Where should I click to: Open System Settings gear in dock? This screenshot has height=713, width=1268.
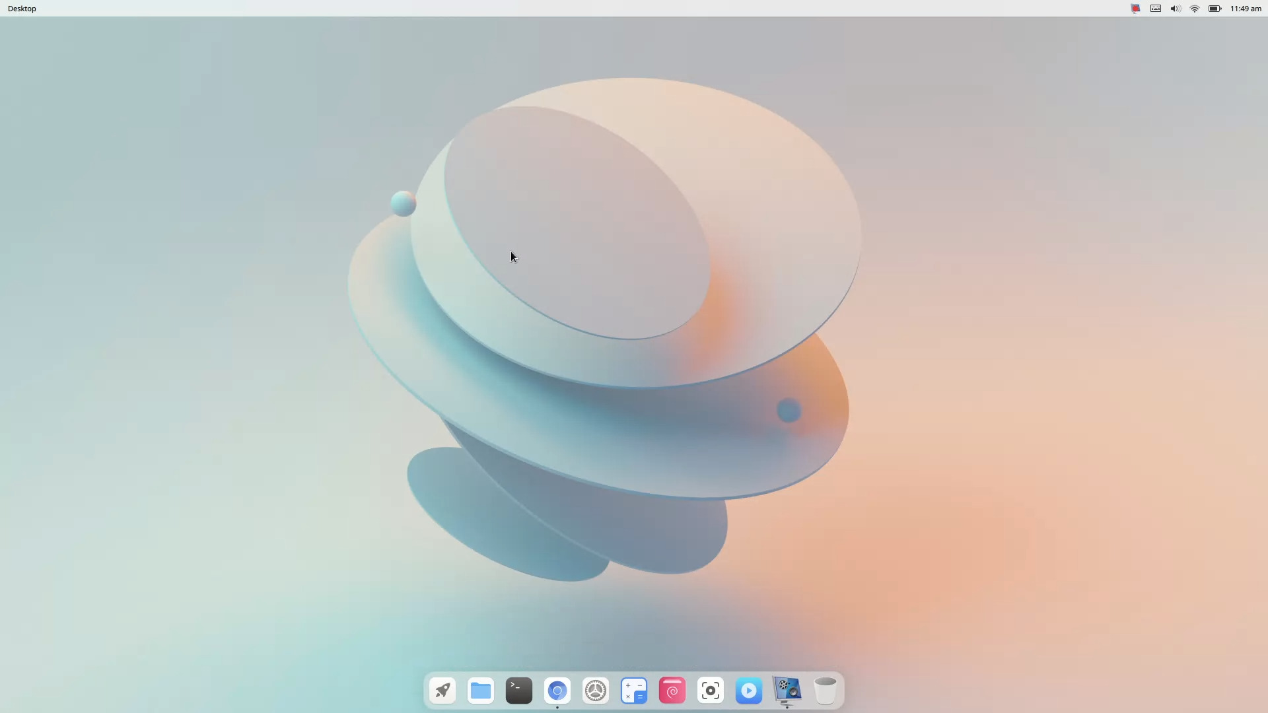[x=596, y=691]
